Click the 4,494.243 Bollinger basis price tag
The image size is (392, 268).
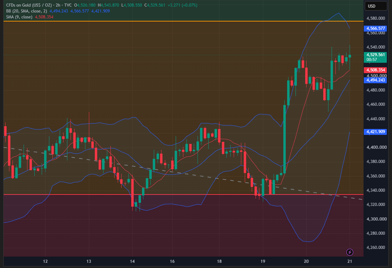pos(375,80)
